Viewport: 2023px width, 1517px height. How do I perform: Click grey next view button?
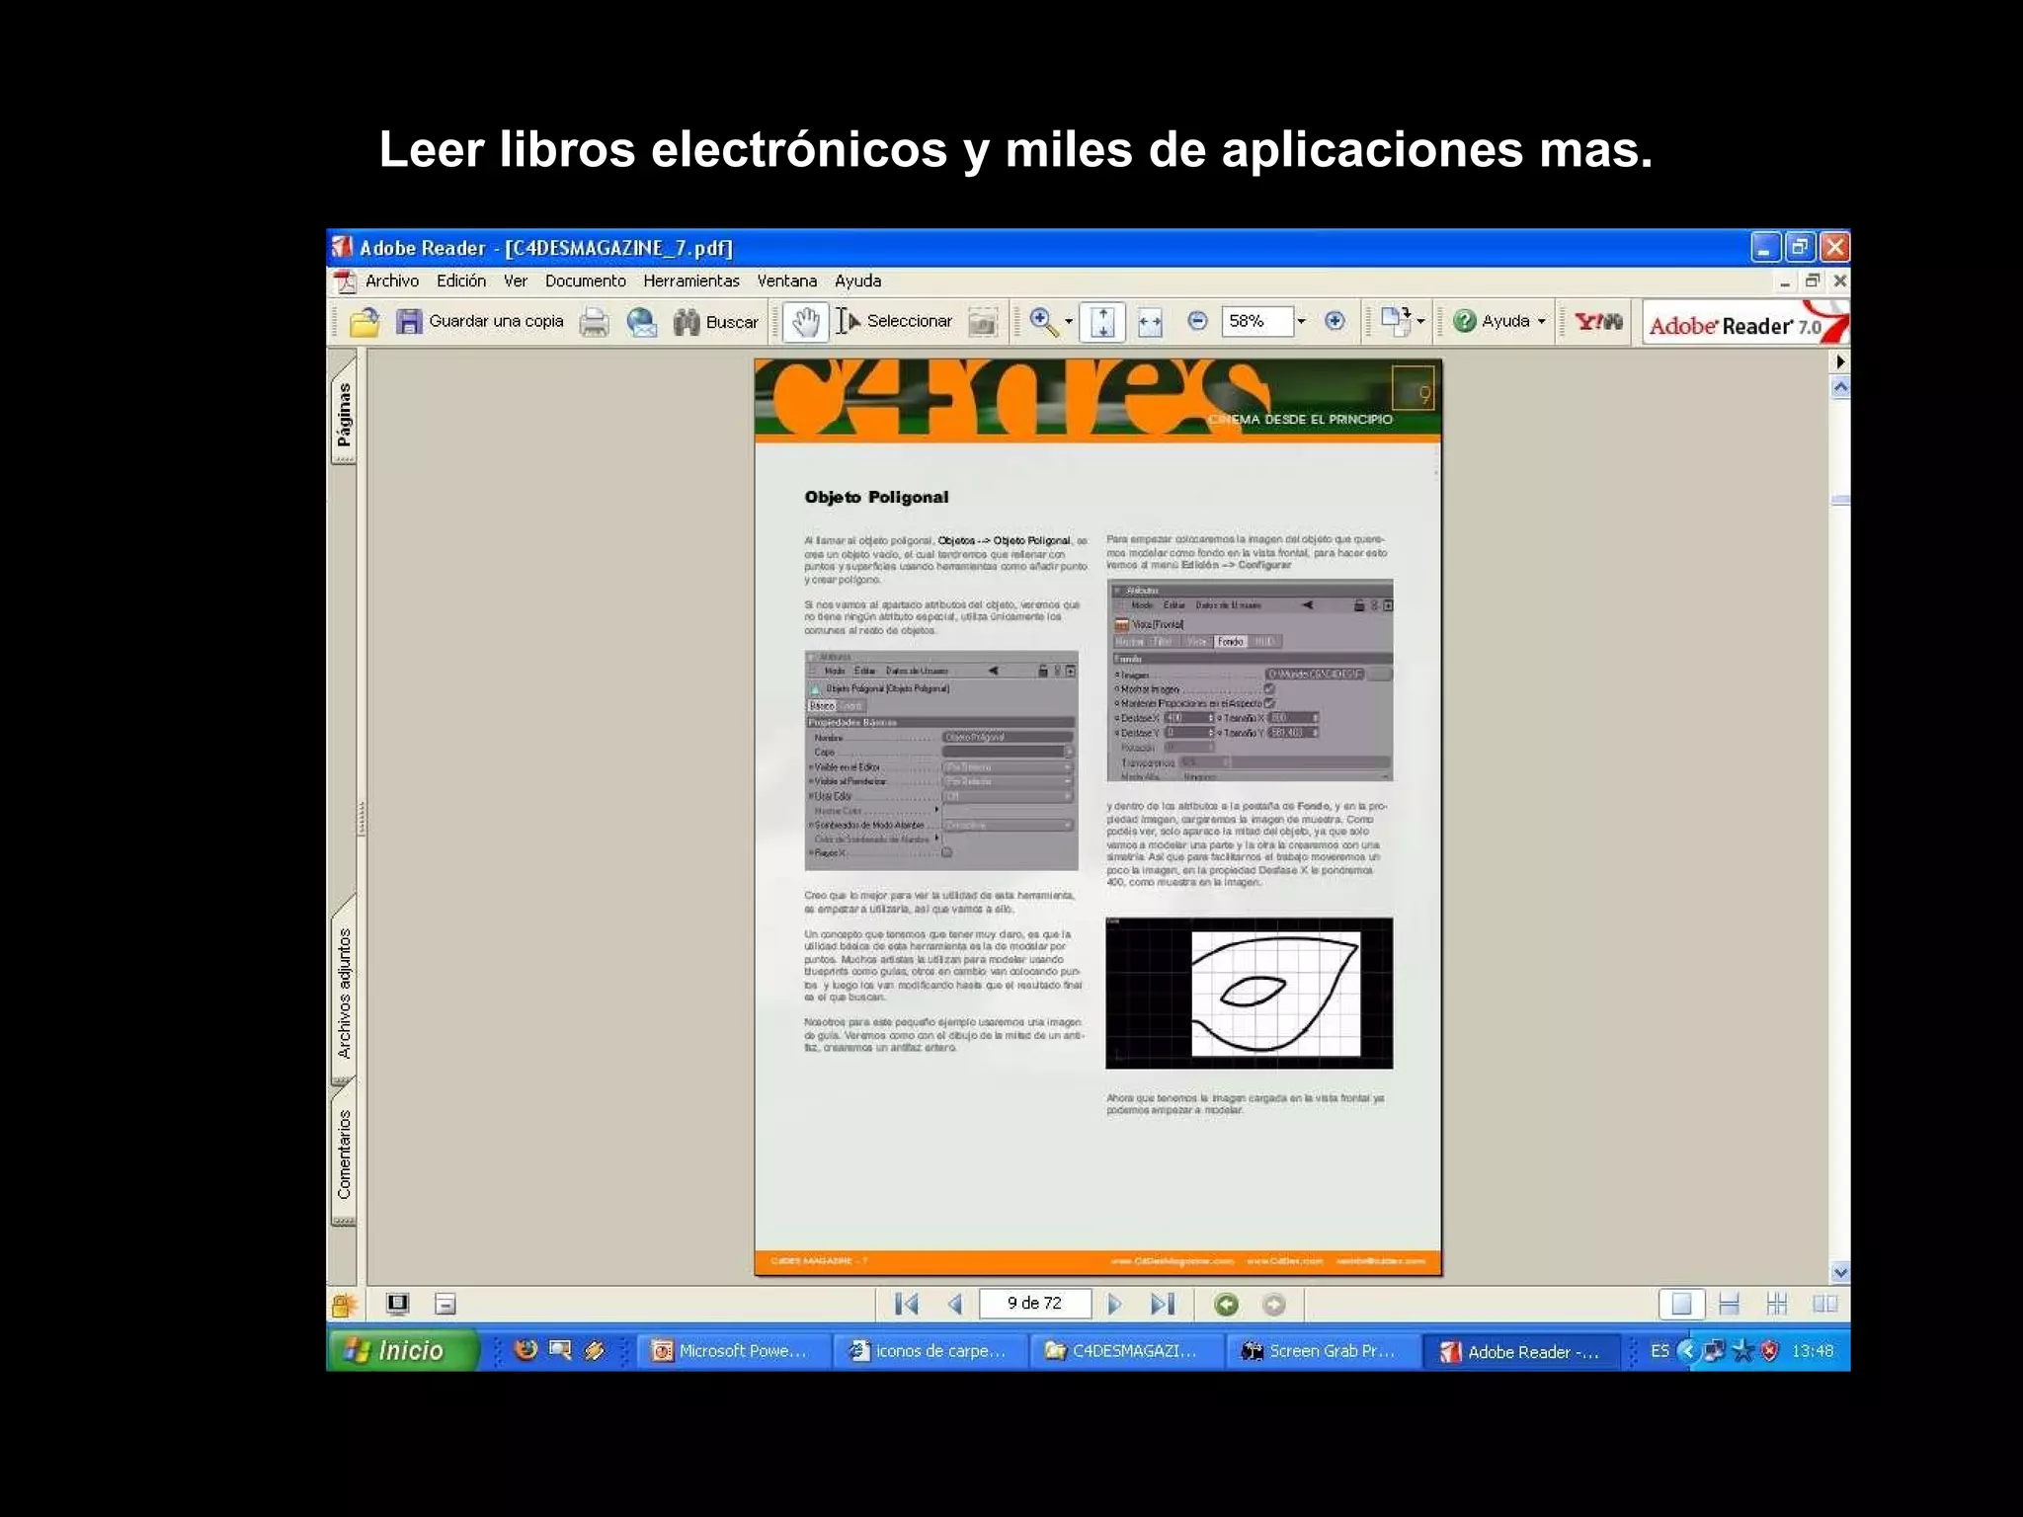pos(1274,1305)
